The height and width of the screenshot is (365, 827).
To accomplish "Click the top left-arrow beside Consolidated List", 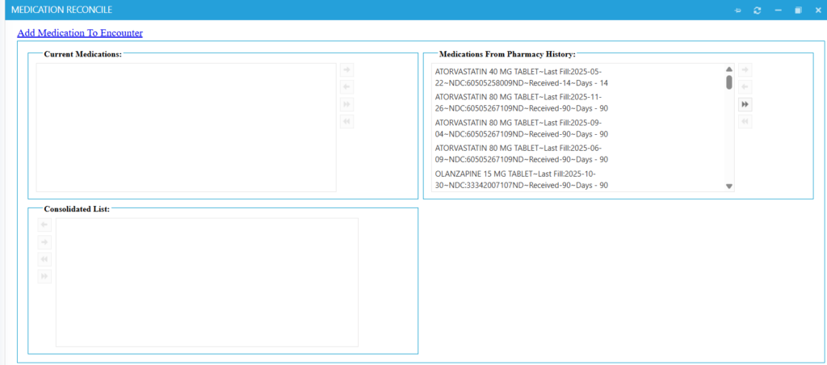I will click(44, 225).
